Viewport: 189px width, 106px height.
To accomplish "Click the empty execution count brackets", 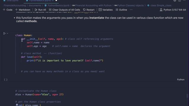I will [6, 80].
